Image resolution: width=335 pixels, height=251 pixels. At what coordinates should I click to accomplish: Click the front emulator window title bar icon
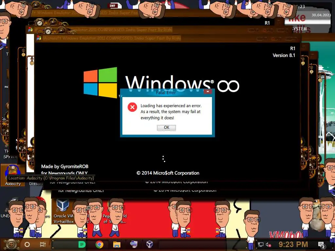pyautogui.click(x=39, y=38)
